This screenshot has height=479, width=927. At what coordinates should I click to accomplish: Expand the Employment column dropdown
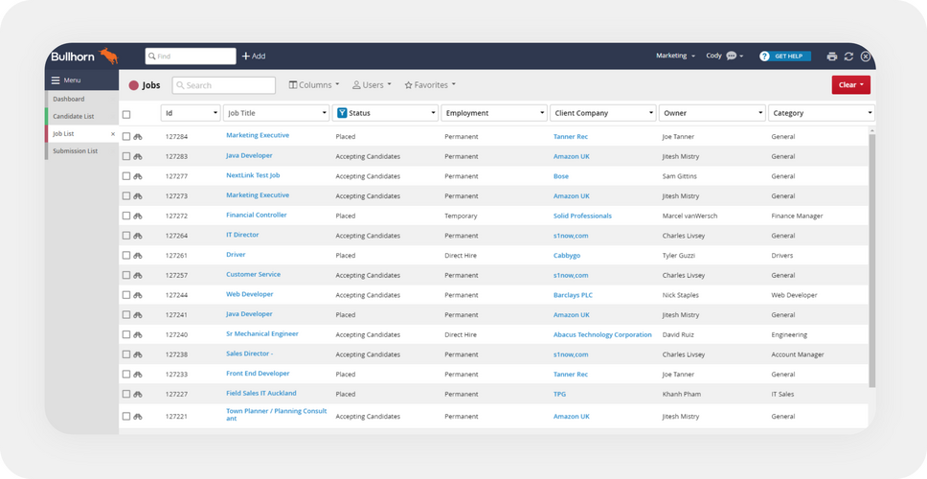tap(542, 113)
